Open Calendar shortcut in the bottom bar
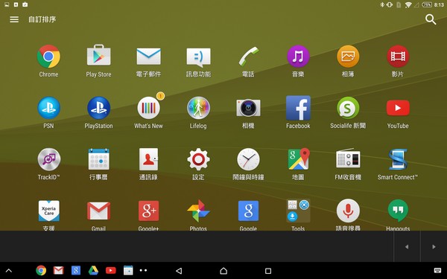 (x=128, y=271)
